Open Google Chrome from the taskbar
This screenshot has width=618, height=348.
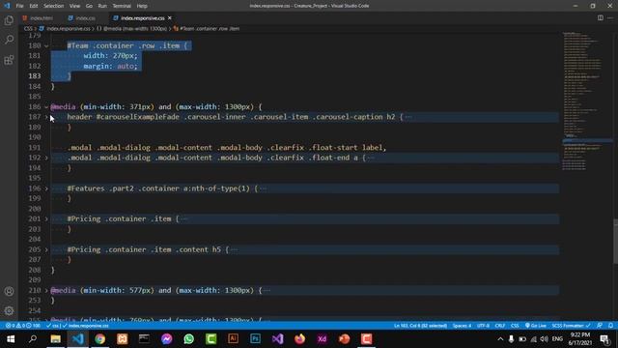point(100,339)
